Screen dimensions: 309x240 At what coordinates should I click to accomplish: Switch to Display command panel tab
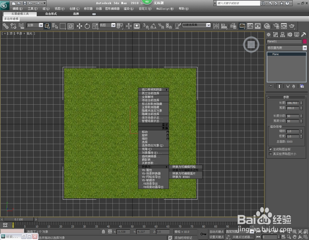(297, 35)
